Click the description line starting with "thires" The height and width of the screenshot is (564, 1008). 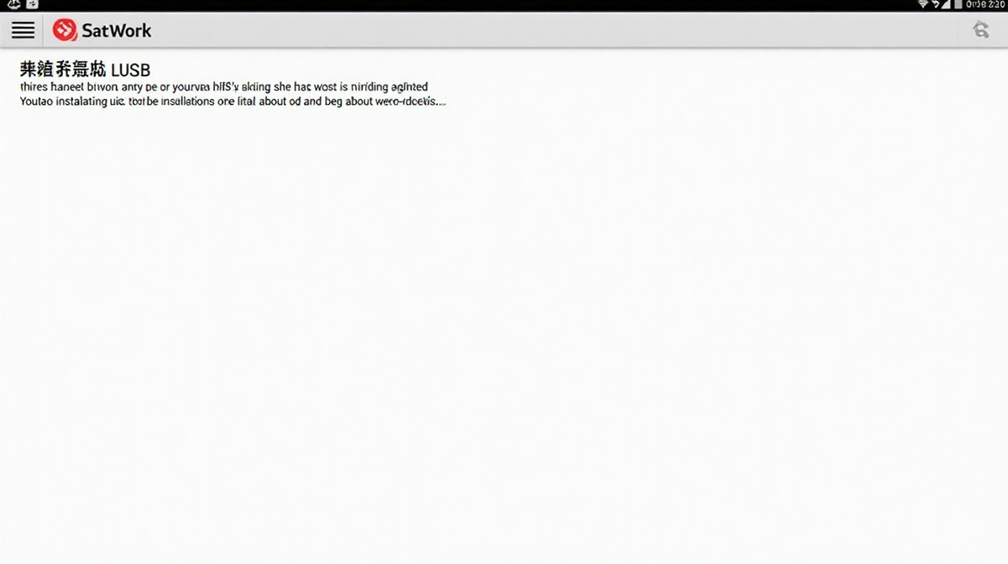223,86
